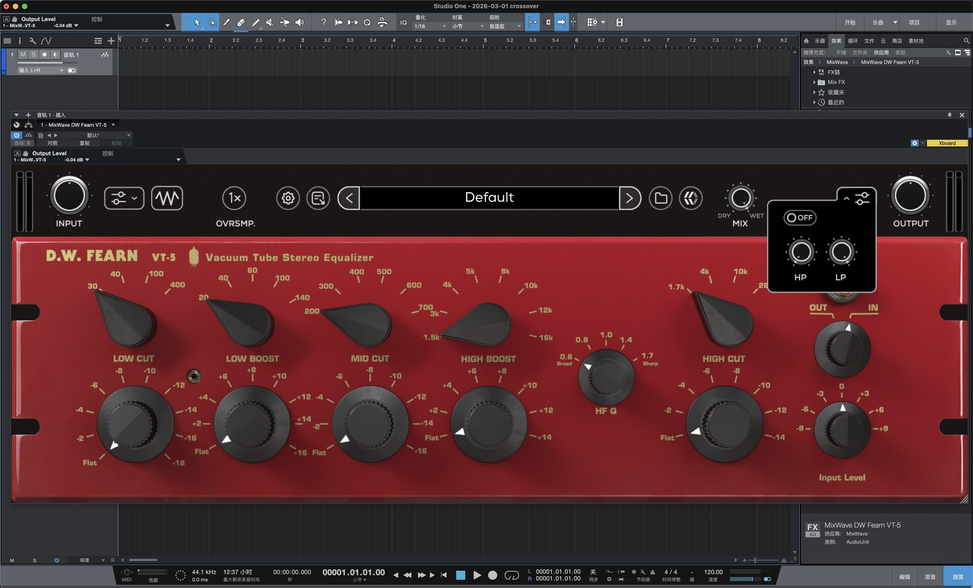Image resolution: width=973 pixels, height=588 pixels.
Task: Solo track 音轨 1 with the S button
Action: pyautogui.click(x=32, y=55)
